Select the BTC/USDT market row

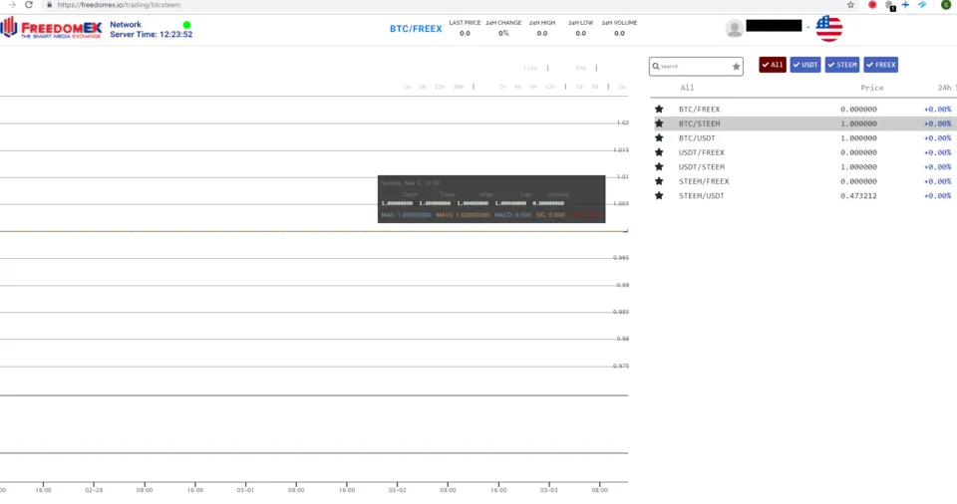tap(803, 137)
